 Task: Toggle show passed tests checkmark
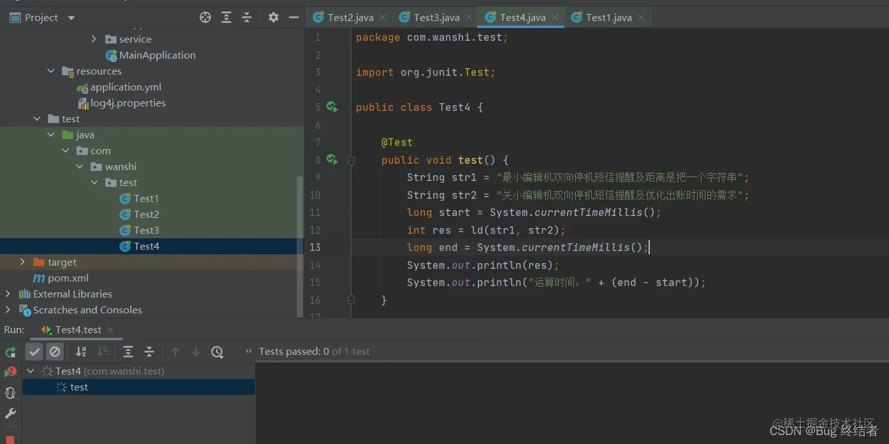coord(34,352)
